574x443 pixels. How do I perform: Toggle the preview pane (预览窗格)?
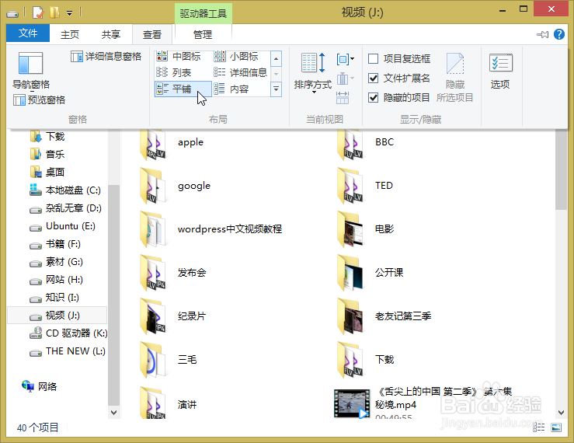point(39,99)
